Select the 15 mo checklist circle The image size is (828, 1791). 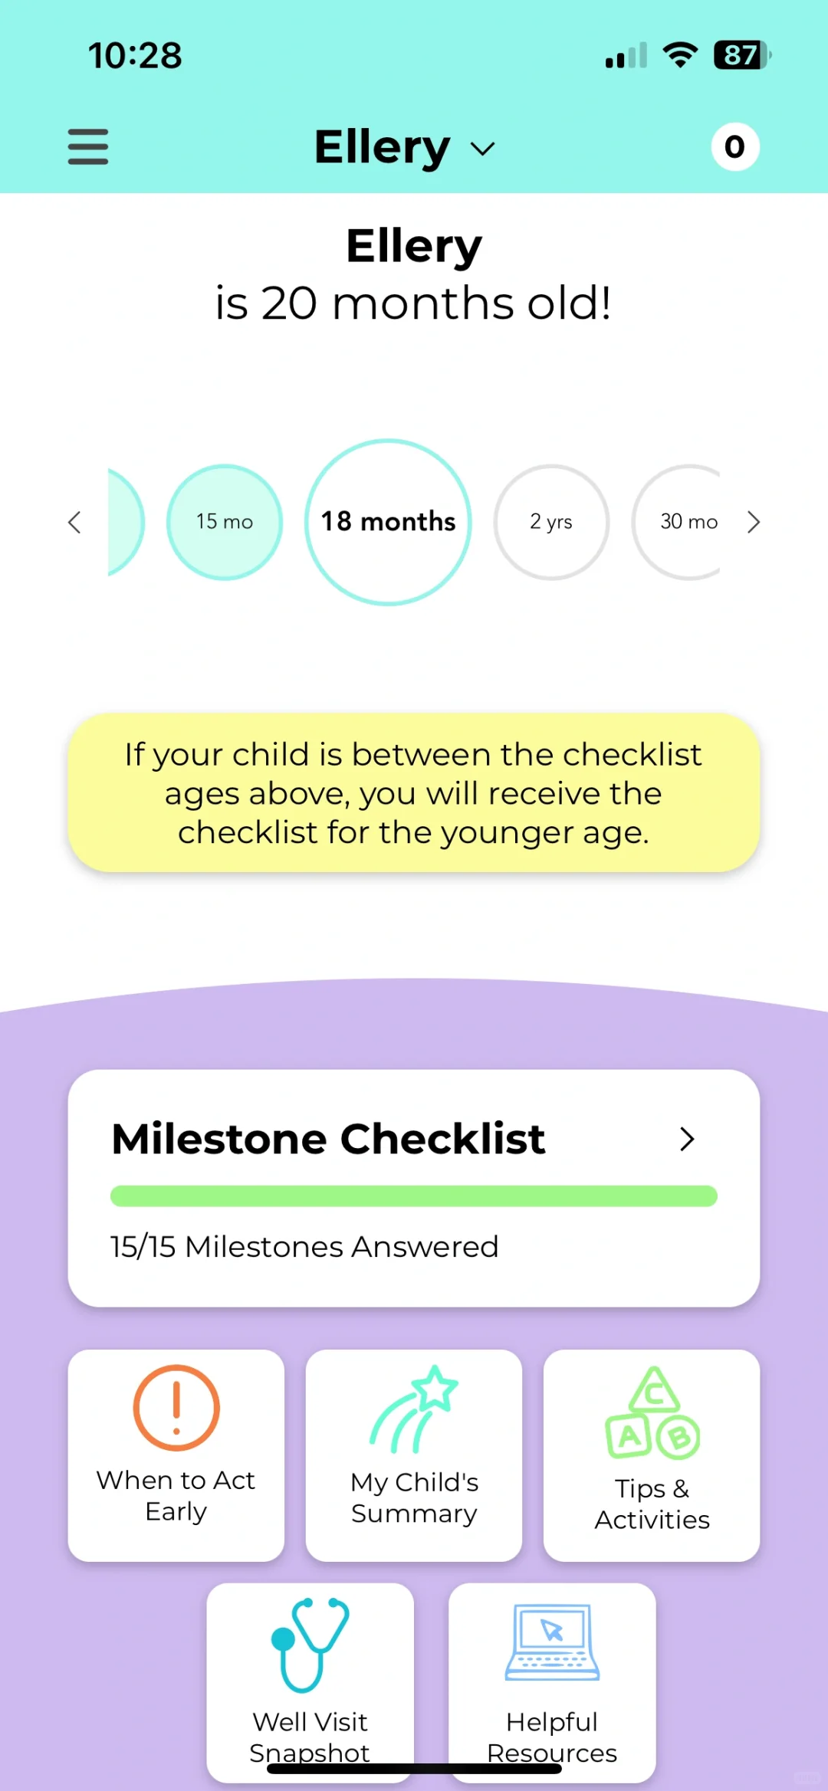[x=225, y=522]
